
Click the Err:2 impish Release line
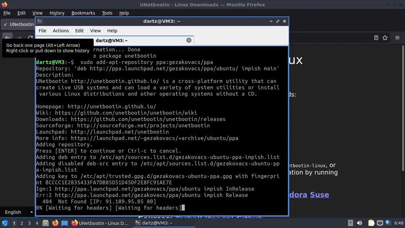point(142,195)
